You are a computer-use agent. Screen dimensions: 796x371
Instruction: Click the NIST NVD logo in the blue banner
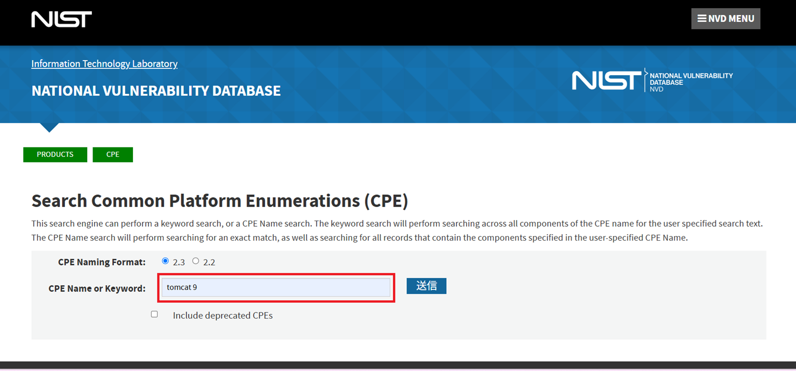pos(652,81)
